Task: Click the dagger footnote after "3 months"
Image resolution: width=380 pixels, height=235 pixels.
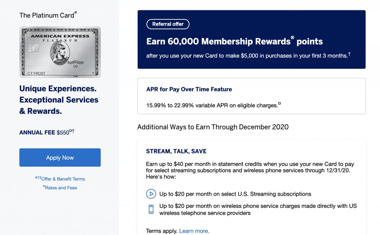Action: click(349, 55)
